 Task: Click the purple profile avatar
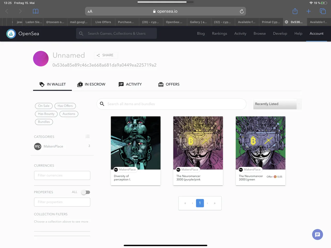(41, 59)
